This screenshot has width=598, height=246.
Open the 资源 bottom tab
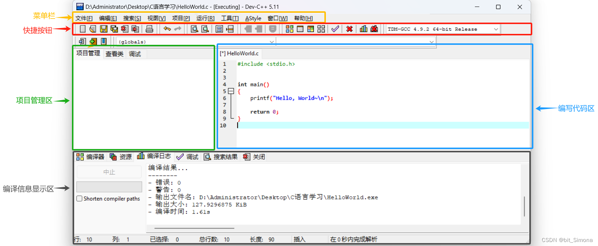pyautogui.click(x=121, y=157)
